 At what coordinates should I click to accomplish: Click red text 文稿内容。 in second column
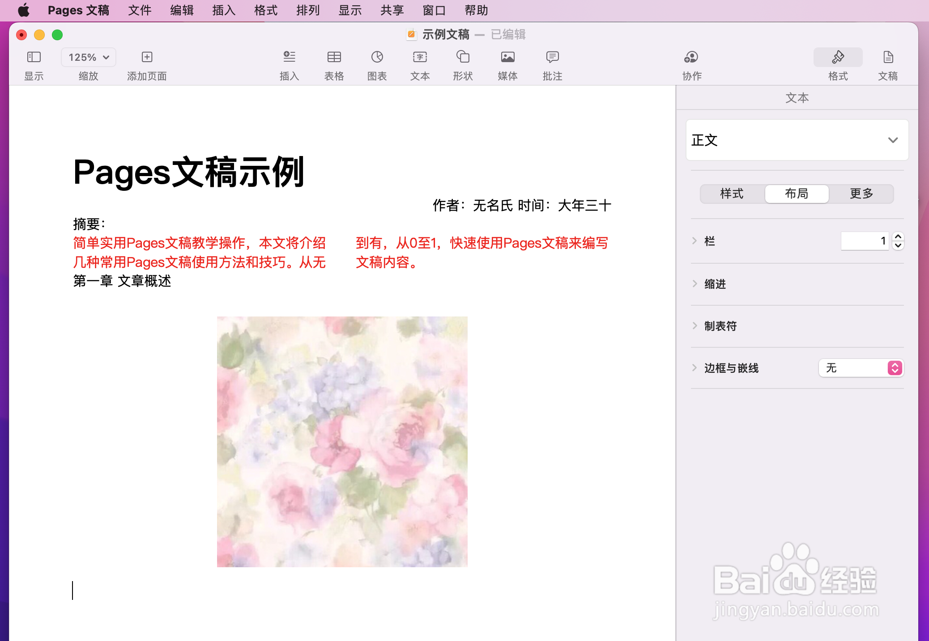(x=387, y=262)
